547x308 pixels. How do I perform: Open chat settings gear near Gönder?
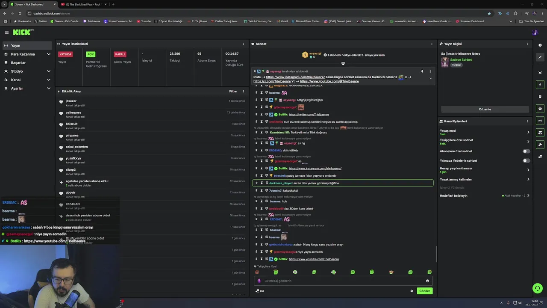pyautogui.click(x=412, y=291)
